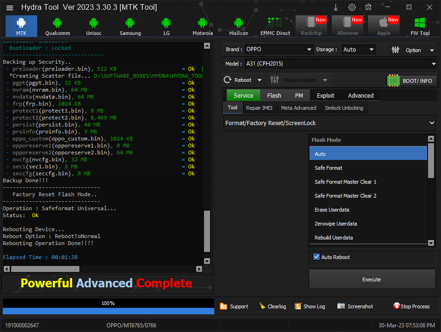This screenshot has width=441, height=332.
Task: Open the Storage dropdown showing Auto
Action: click(359, 49)
